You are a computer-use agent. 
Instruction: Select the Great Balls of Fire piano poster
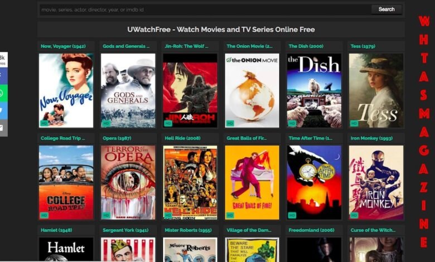[252, 183]
